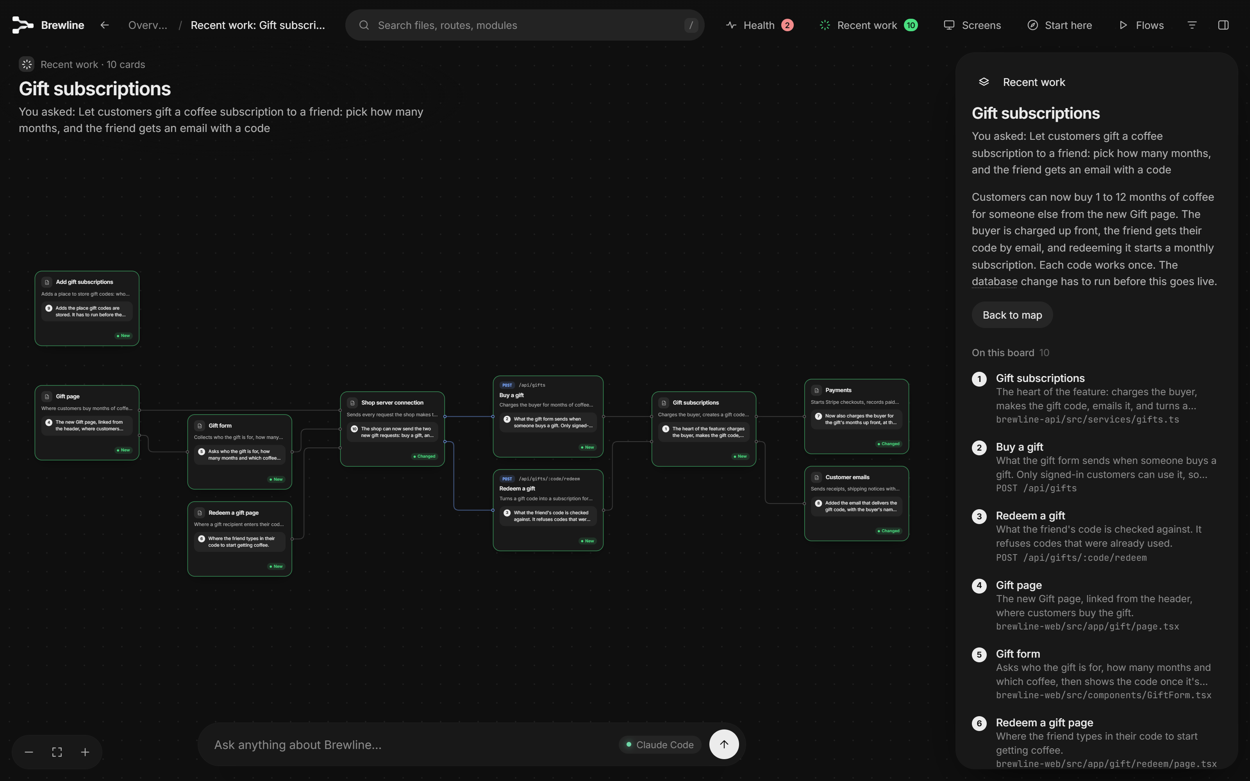Open the Start here tab
Screen dimensions: 1250x781
1059,25
